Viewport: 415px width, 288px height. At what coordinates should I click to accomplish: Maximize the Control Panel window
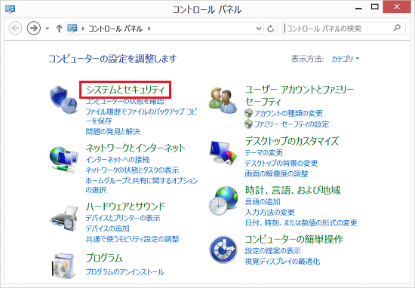(x=374, y=8)
